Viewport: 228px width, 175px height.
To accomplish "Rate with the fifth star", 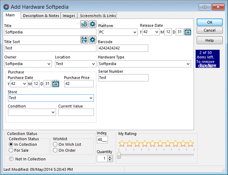I will pyautogui.click(x=152, y=143).
